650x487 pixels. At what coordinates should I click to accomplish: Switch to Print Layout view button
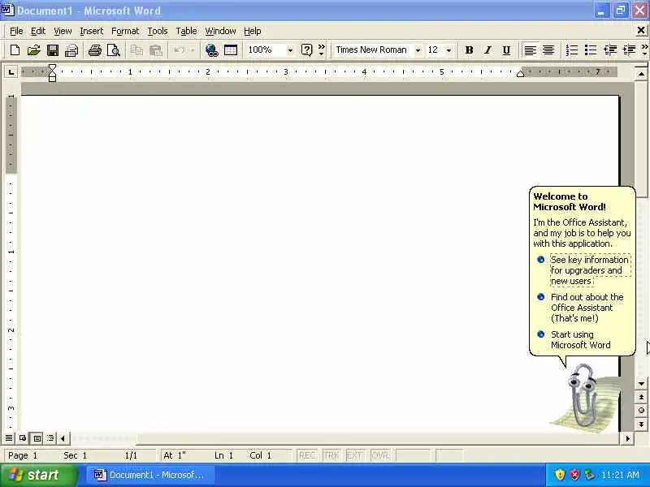tap(37, 437)
